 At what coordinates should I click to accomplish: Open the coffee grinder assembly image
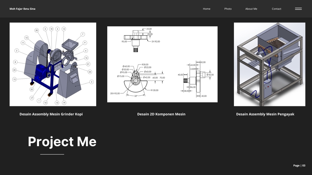(53, 64)
